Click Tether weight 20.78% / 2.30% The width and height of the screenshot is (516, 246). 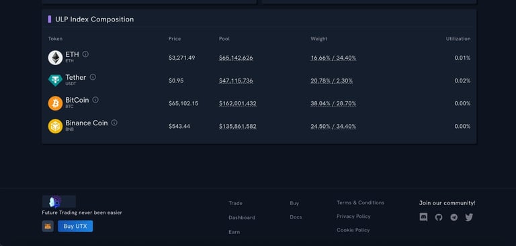[332, 80]
